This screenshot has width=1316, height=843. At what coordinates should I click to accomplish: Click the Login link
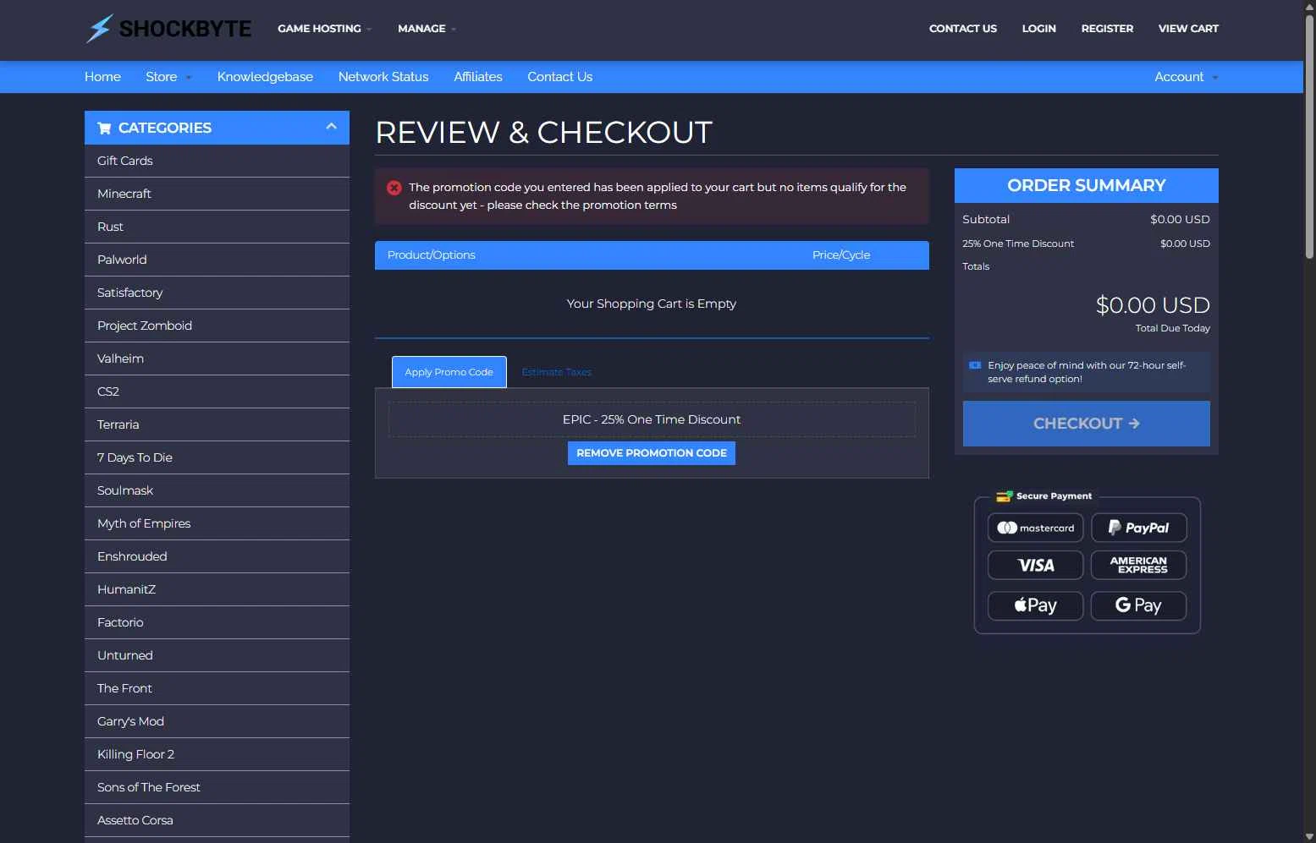click(1038, 29)
